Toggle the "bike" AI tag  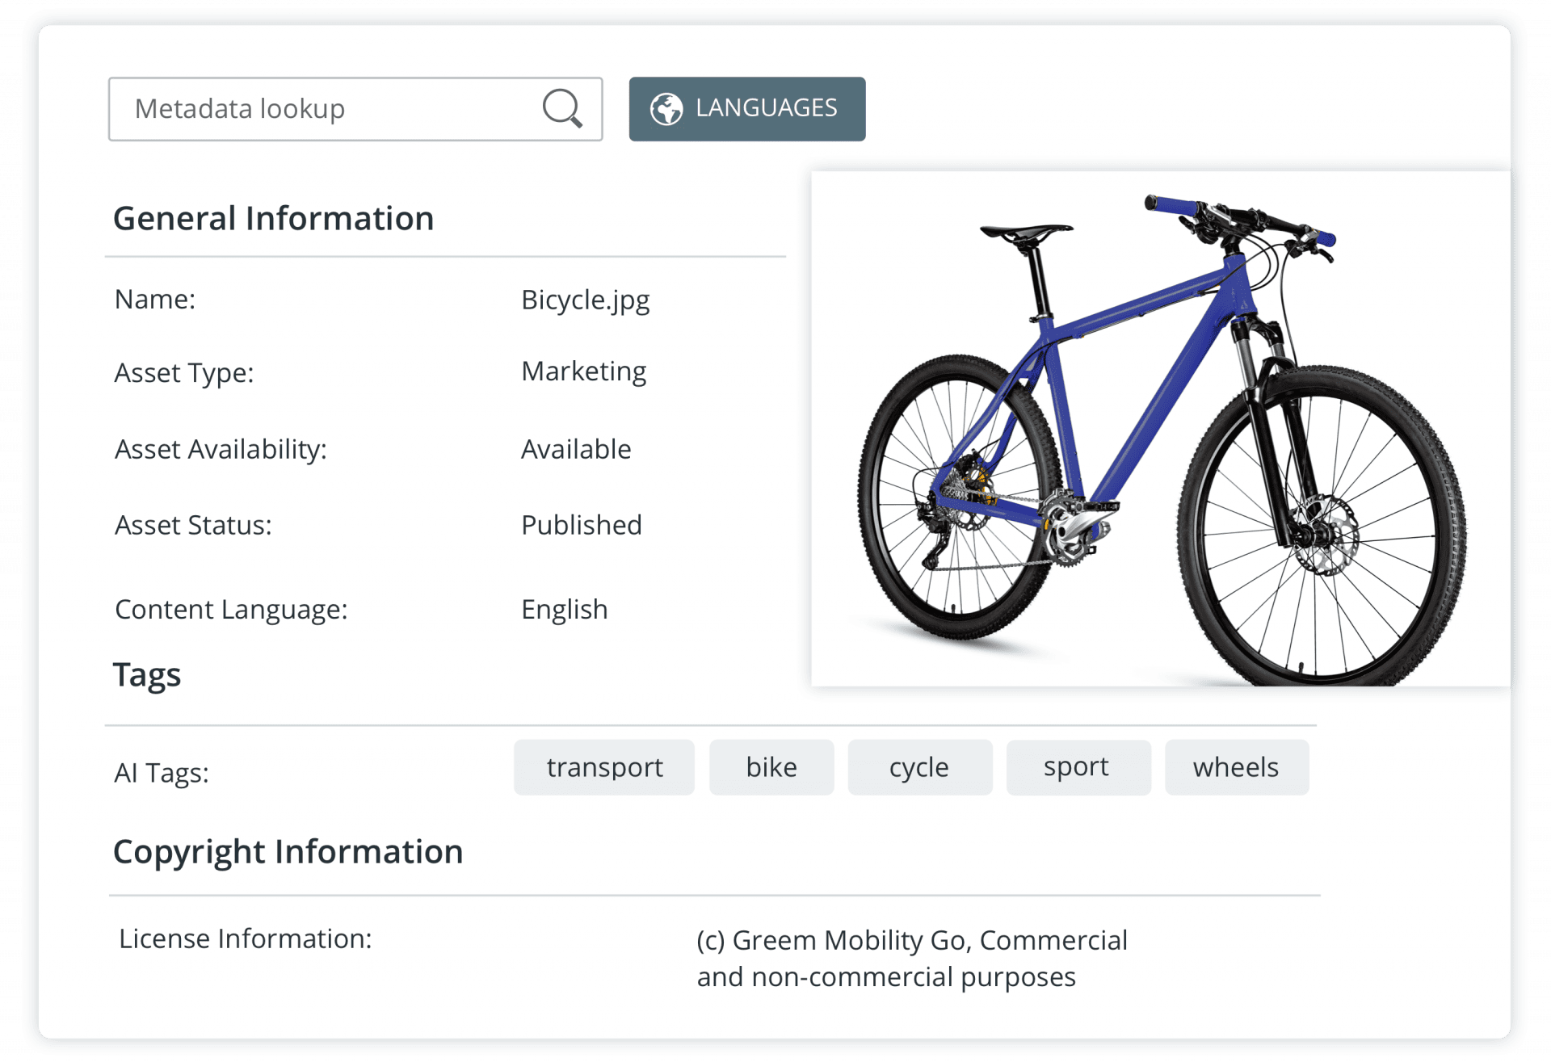[x=771, y=766]
